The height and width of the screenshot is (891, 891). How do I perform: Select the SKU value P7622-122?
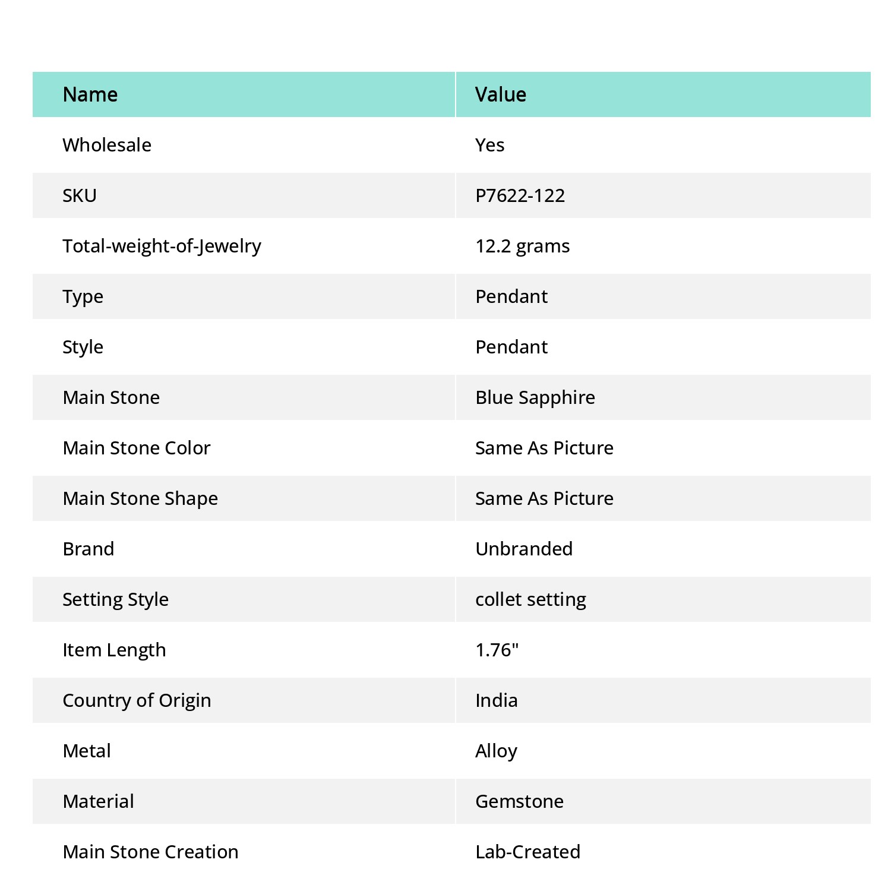(520, 195)
